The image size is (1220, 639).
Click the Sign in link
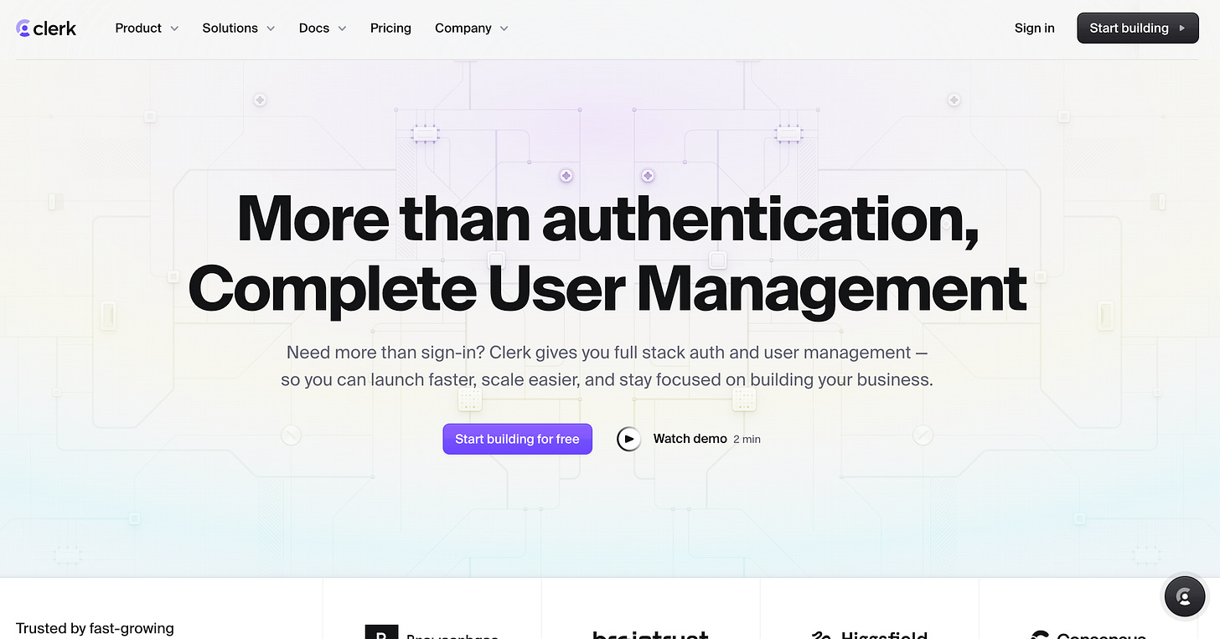[x=1034, y=28]
